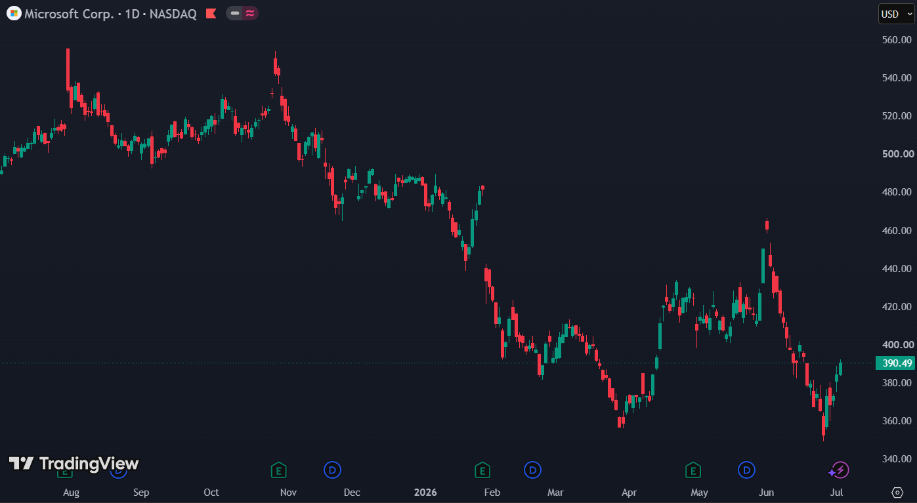
Task: Click the 380.00 price axis label
Action: pyautogui.click(x=897, y=382)
